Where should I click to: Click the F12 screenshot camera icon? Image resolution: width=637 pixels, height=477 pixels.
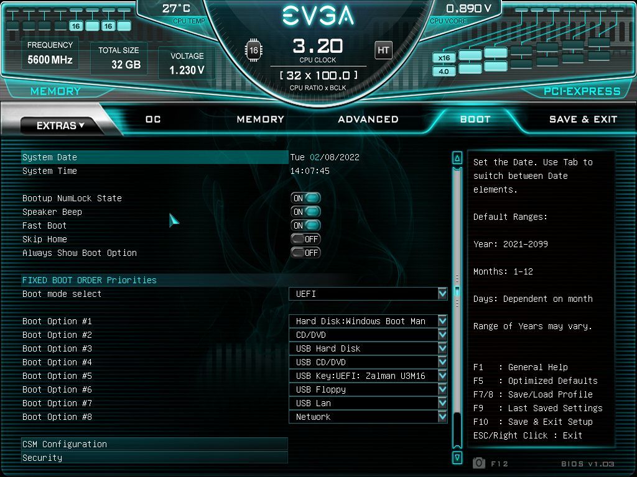pyautogui.click(x=479, y=463)
